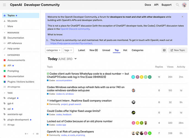Select the api tag

click(9, 109)
